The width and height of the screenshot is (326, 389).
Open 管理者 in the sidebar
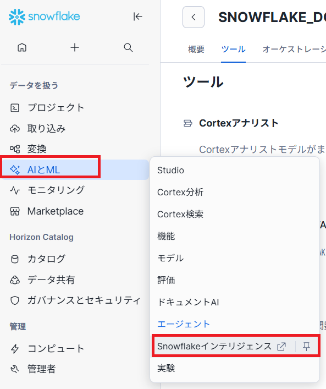pos(74,369)
